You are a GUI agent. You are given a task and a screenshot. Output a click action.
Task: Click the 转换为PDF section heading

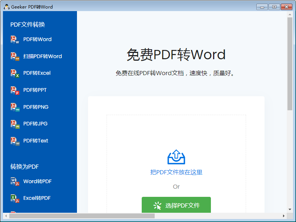pyautogui.click(x=24, y=167)
